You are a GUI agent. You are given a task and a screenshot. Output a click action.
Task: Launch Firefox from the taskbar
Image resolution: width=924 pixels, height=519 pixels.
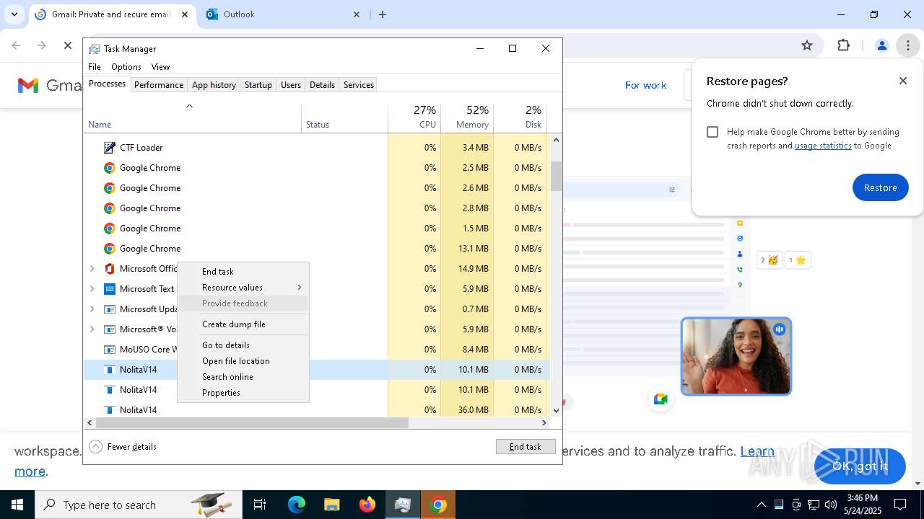click(x=367, y=505)
